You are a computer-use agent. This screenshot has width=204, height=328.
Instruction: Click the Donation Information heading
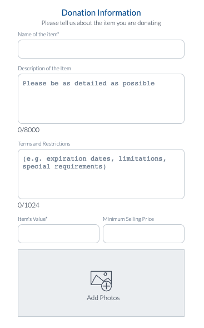(x=101, y=13)
